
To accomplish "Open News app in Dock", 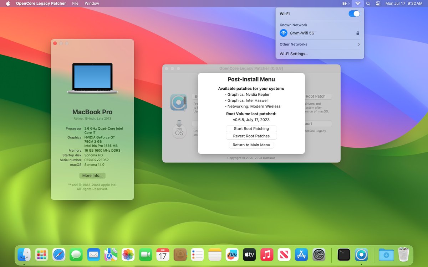I will click(284, 255).
